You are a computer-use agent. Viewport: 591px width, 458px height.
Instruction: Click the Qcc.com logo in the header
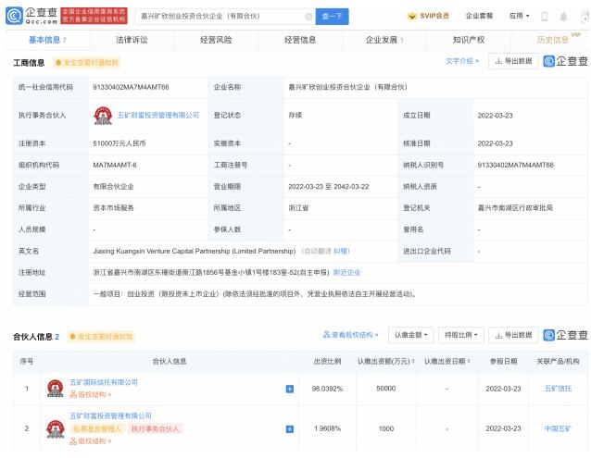coord(31,16)
